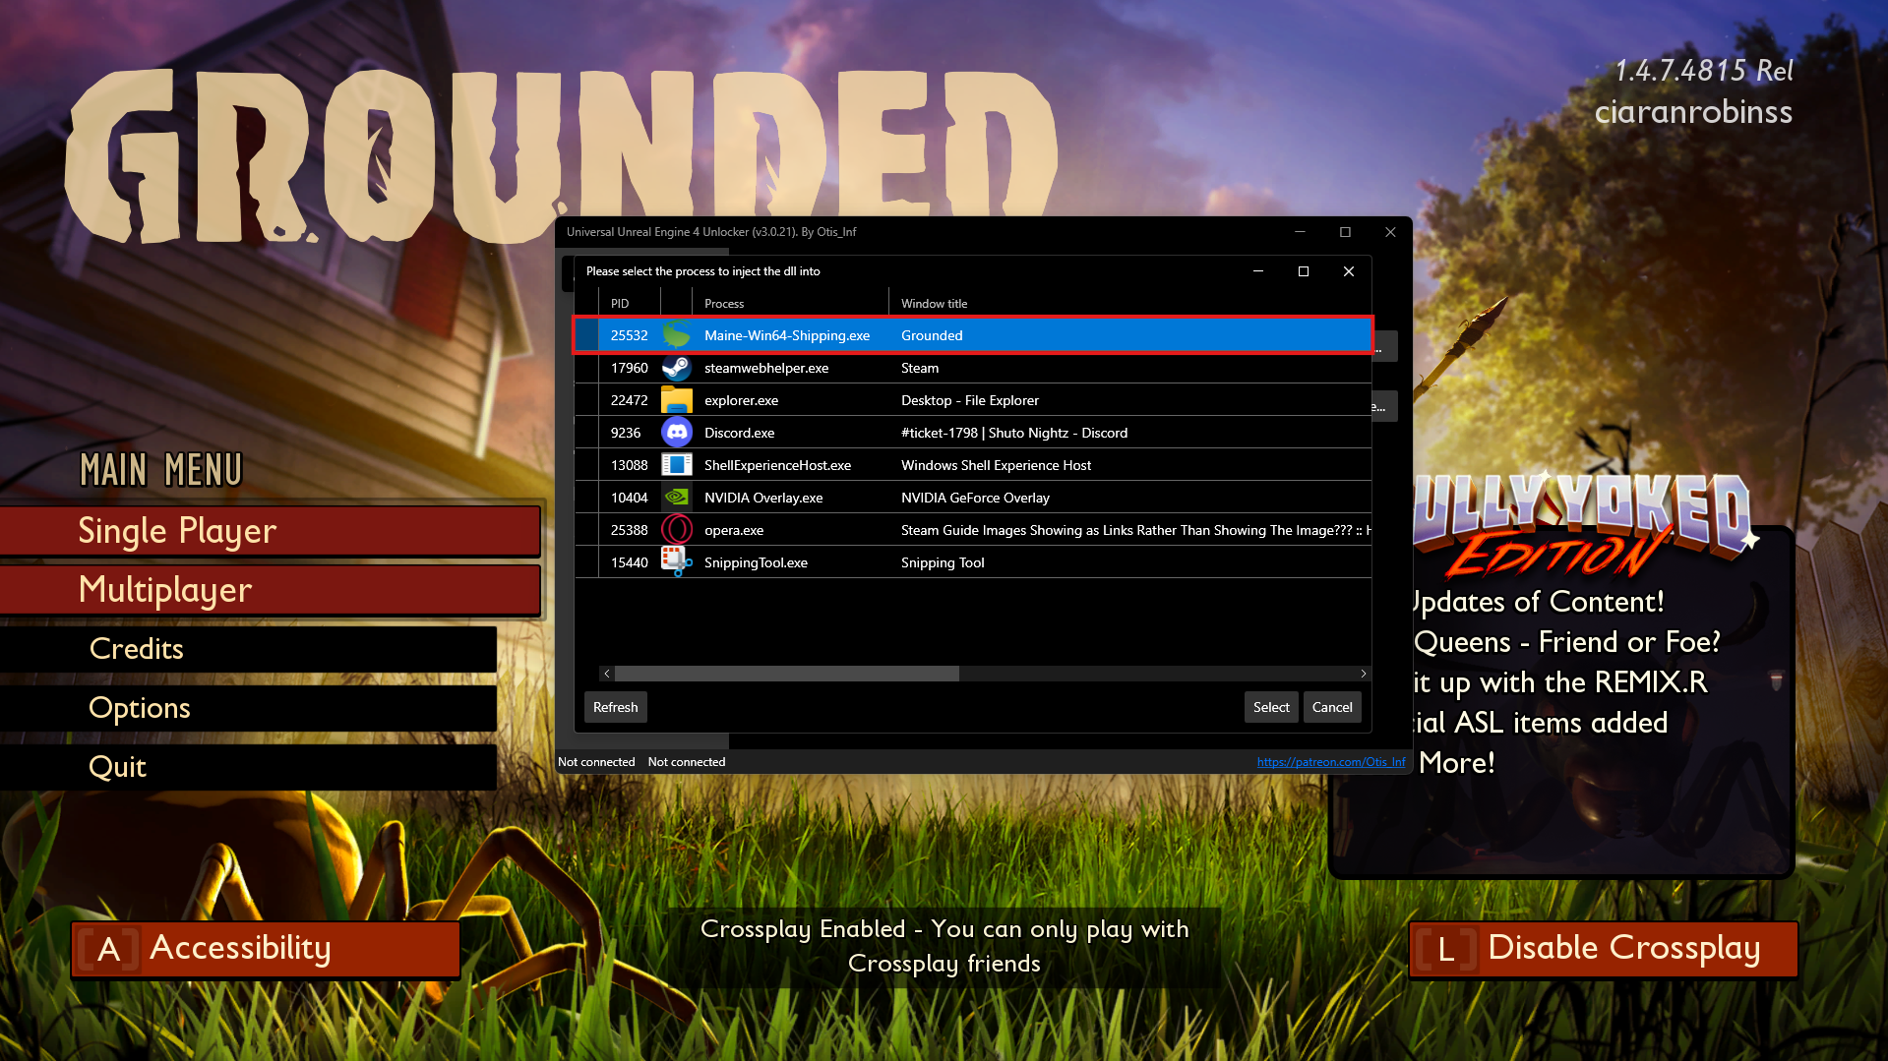
Task: Click the NVIDIA Overlay process icon
Action: [677, 498]
